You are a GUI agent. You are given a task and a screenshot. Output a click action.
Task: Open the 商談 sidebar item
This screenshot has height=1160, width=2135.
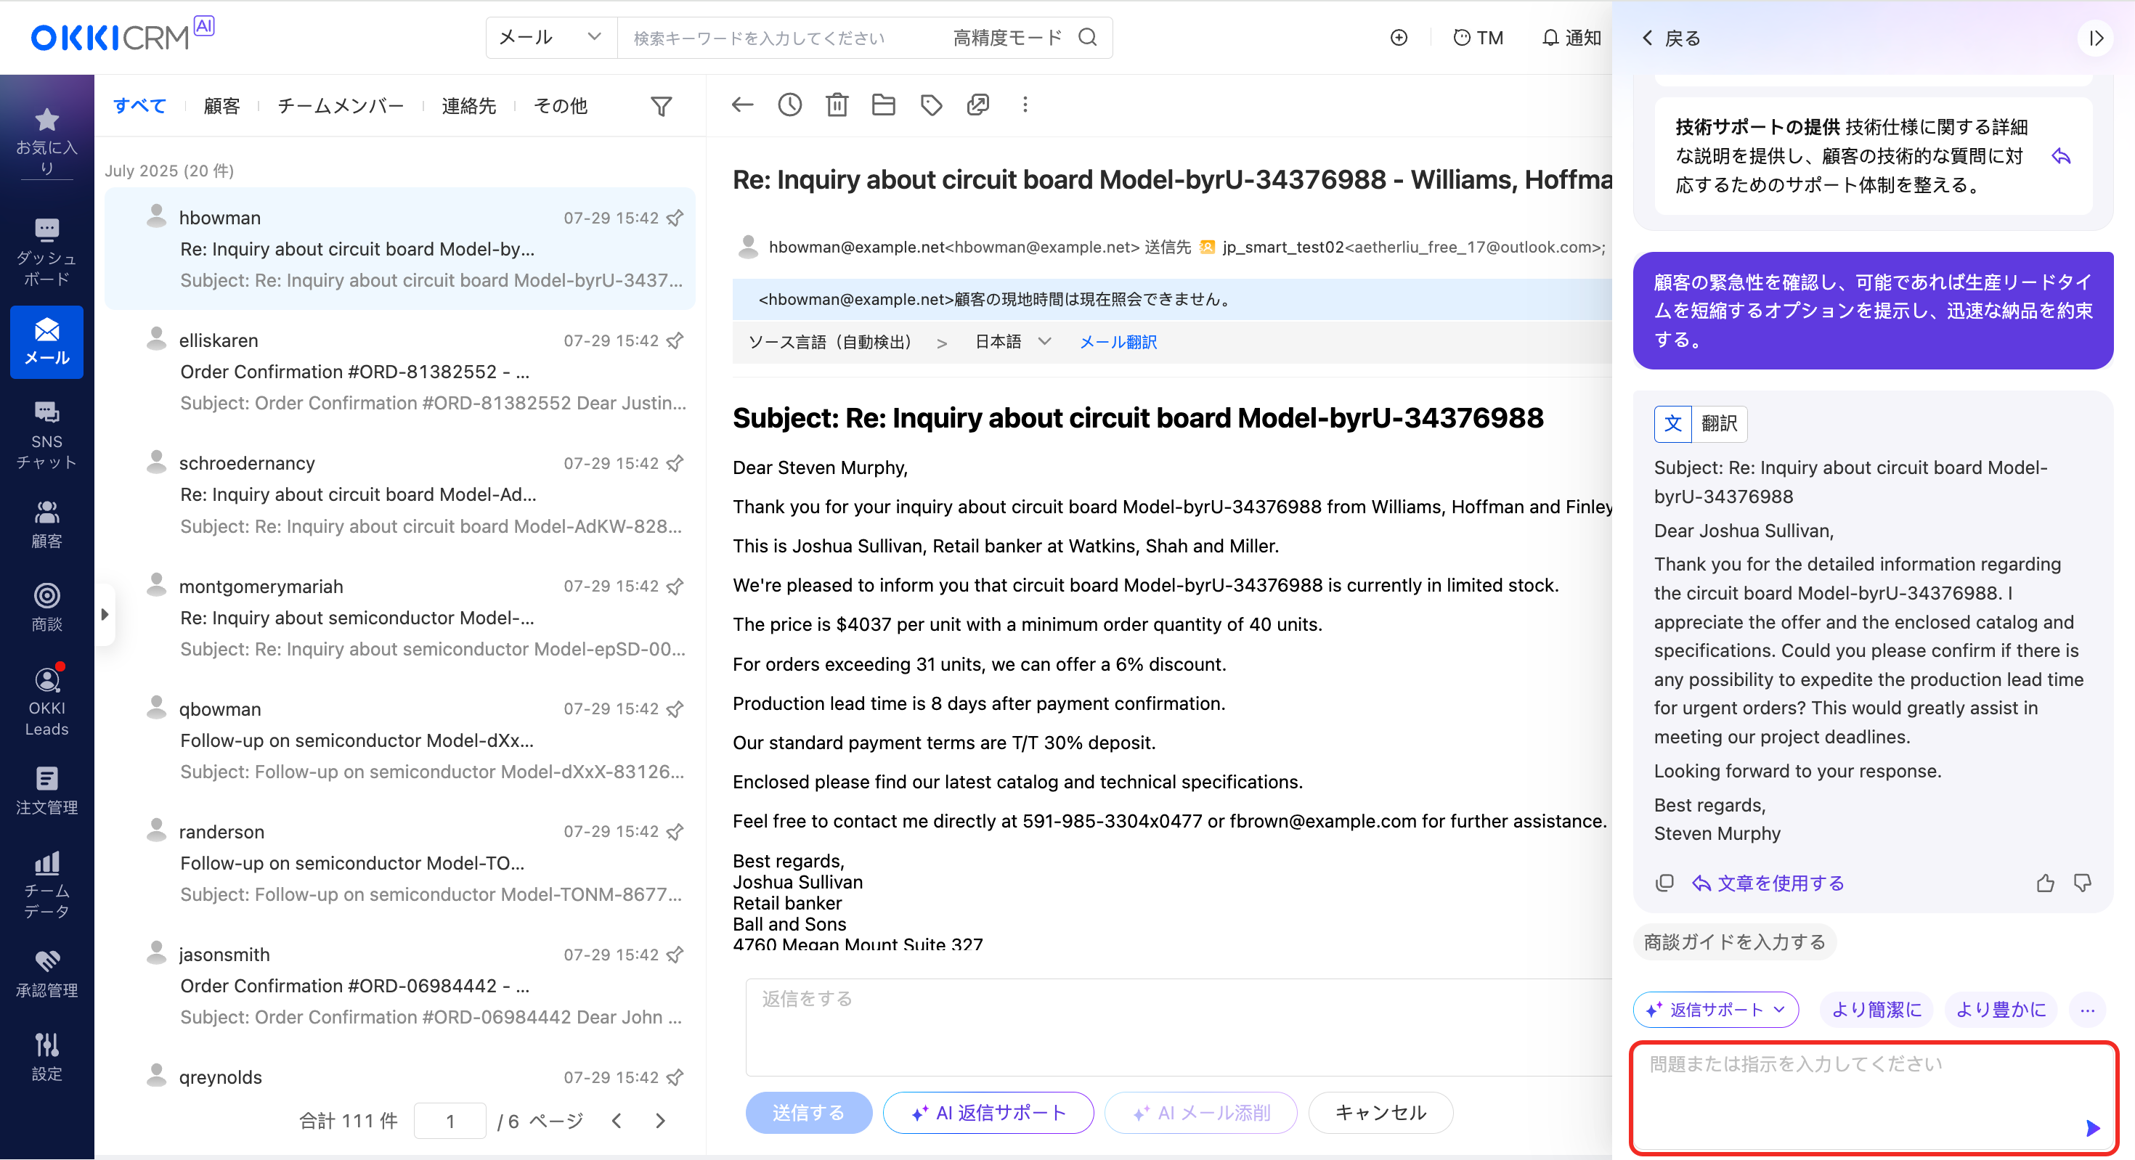point(46,608)
